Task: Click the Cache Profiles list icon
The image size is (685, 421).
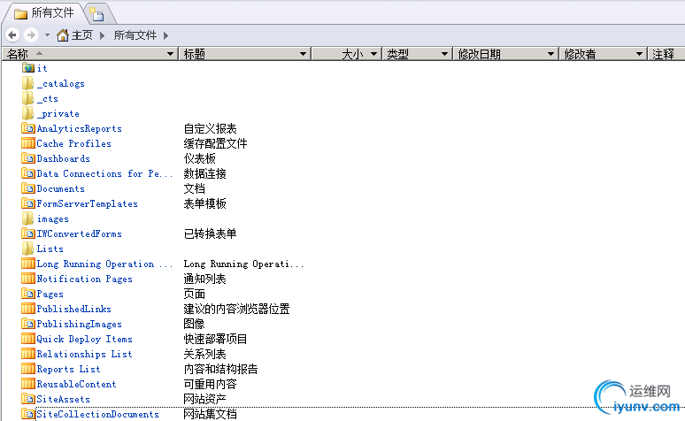Action: click(x=28, y=143)
